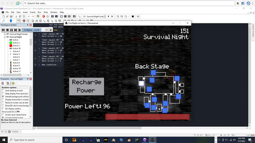Click the event editor horizontal scrollbar
This screenshot has width=255, height=143.
(x=89, y=128)
